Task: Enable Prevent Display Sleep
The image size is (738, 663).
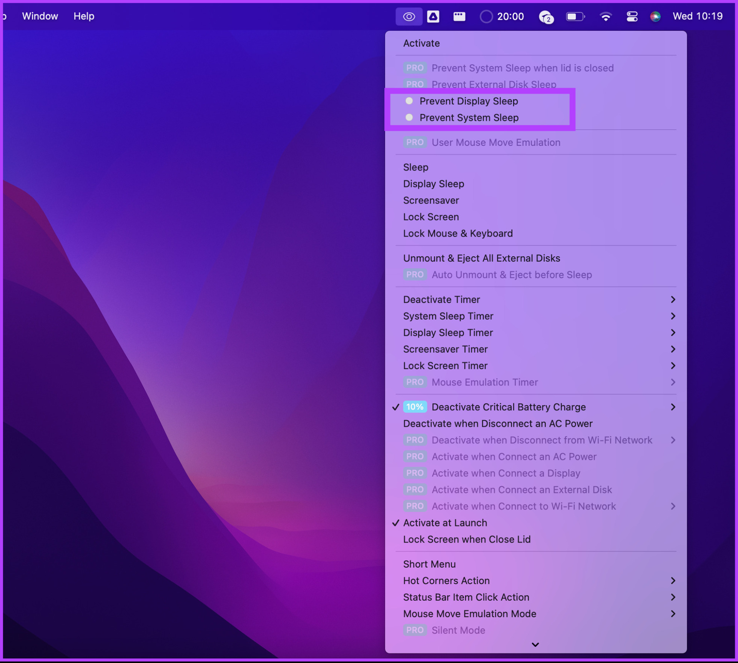Action: tap(469, 101)
